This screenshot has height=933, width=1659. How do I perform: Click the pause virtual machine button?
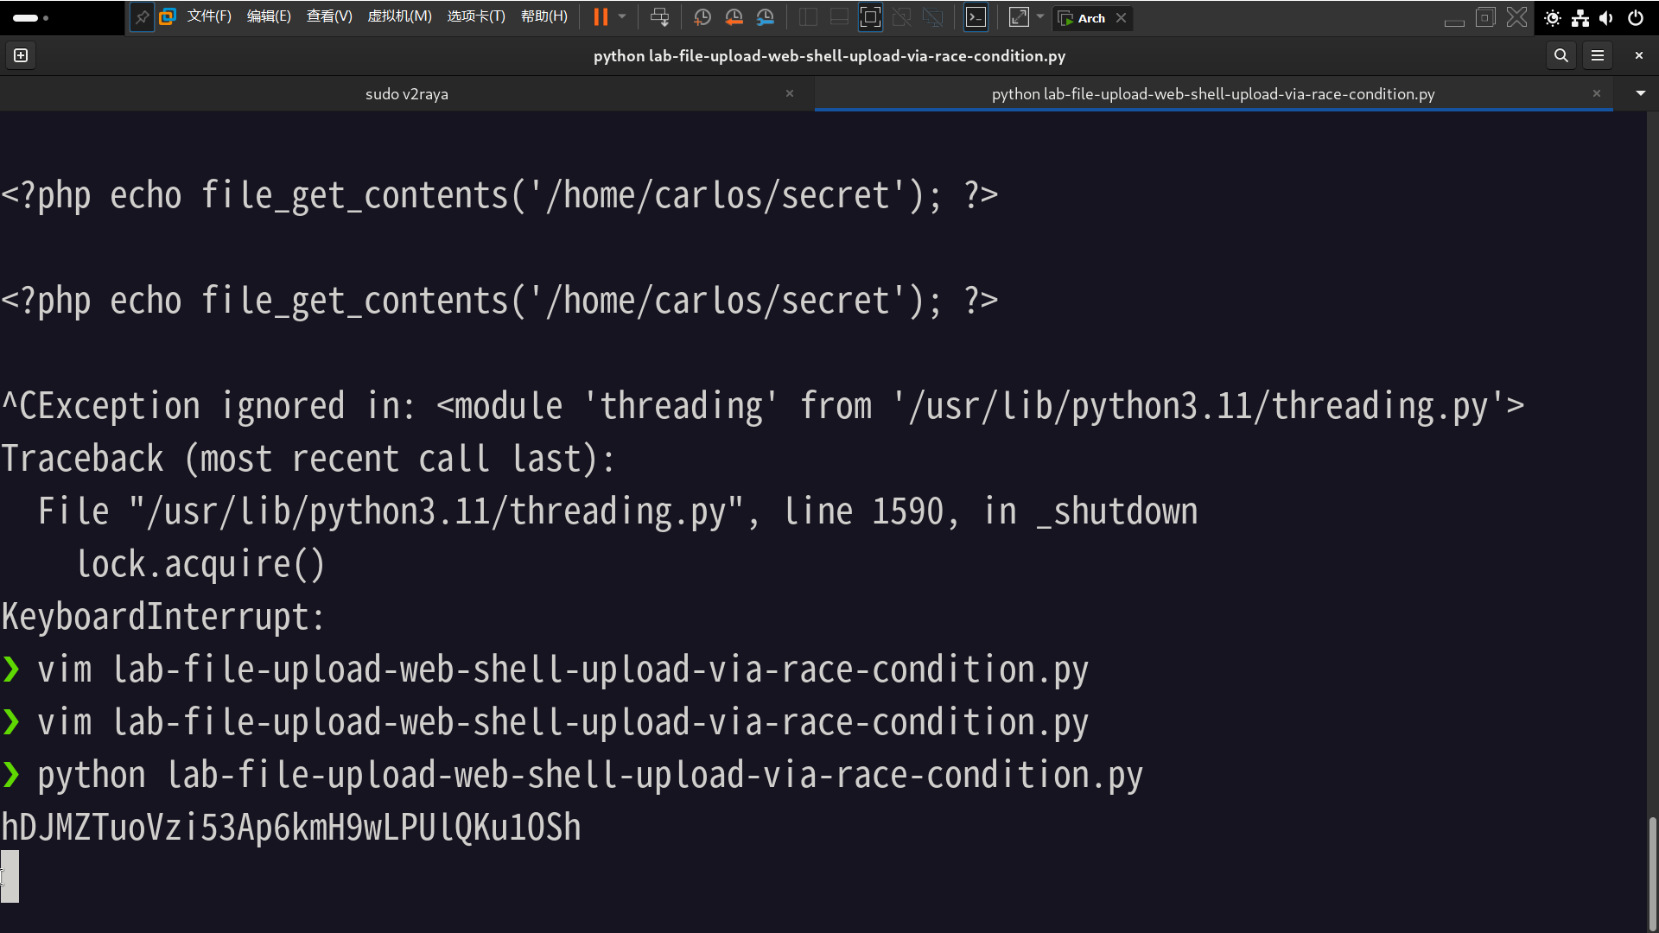point(601,17)
